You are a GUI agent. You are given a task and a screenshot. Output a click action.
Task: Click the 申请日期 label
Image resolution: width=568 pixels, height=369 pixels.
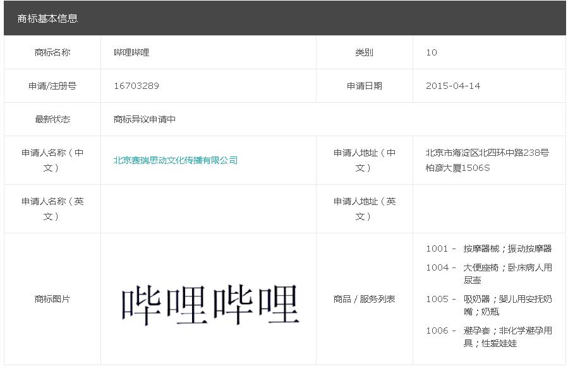click(x=365, y=86)
